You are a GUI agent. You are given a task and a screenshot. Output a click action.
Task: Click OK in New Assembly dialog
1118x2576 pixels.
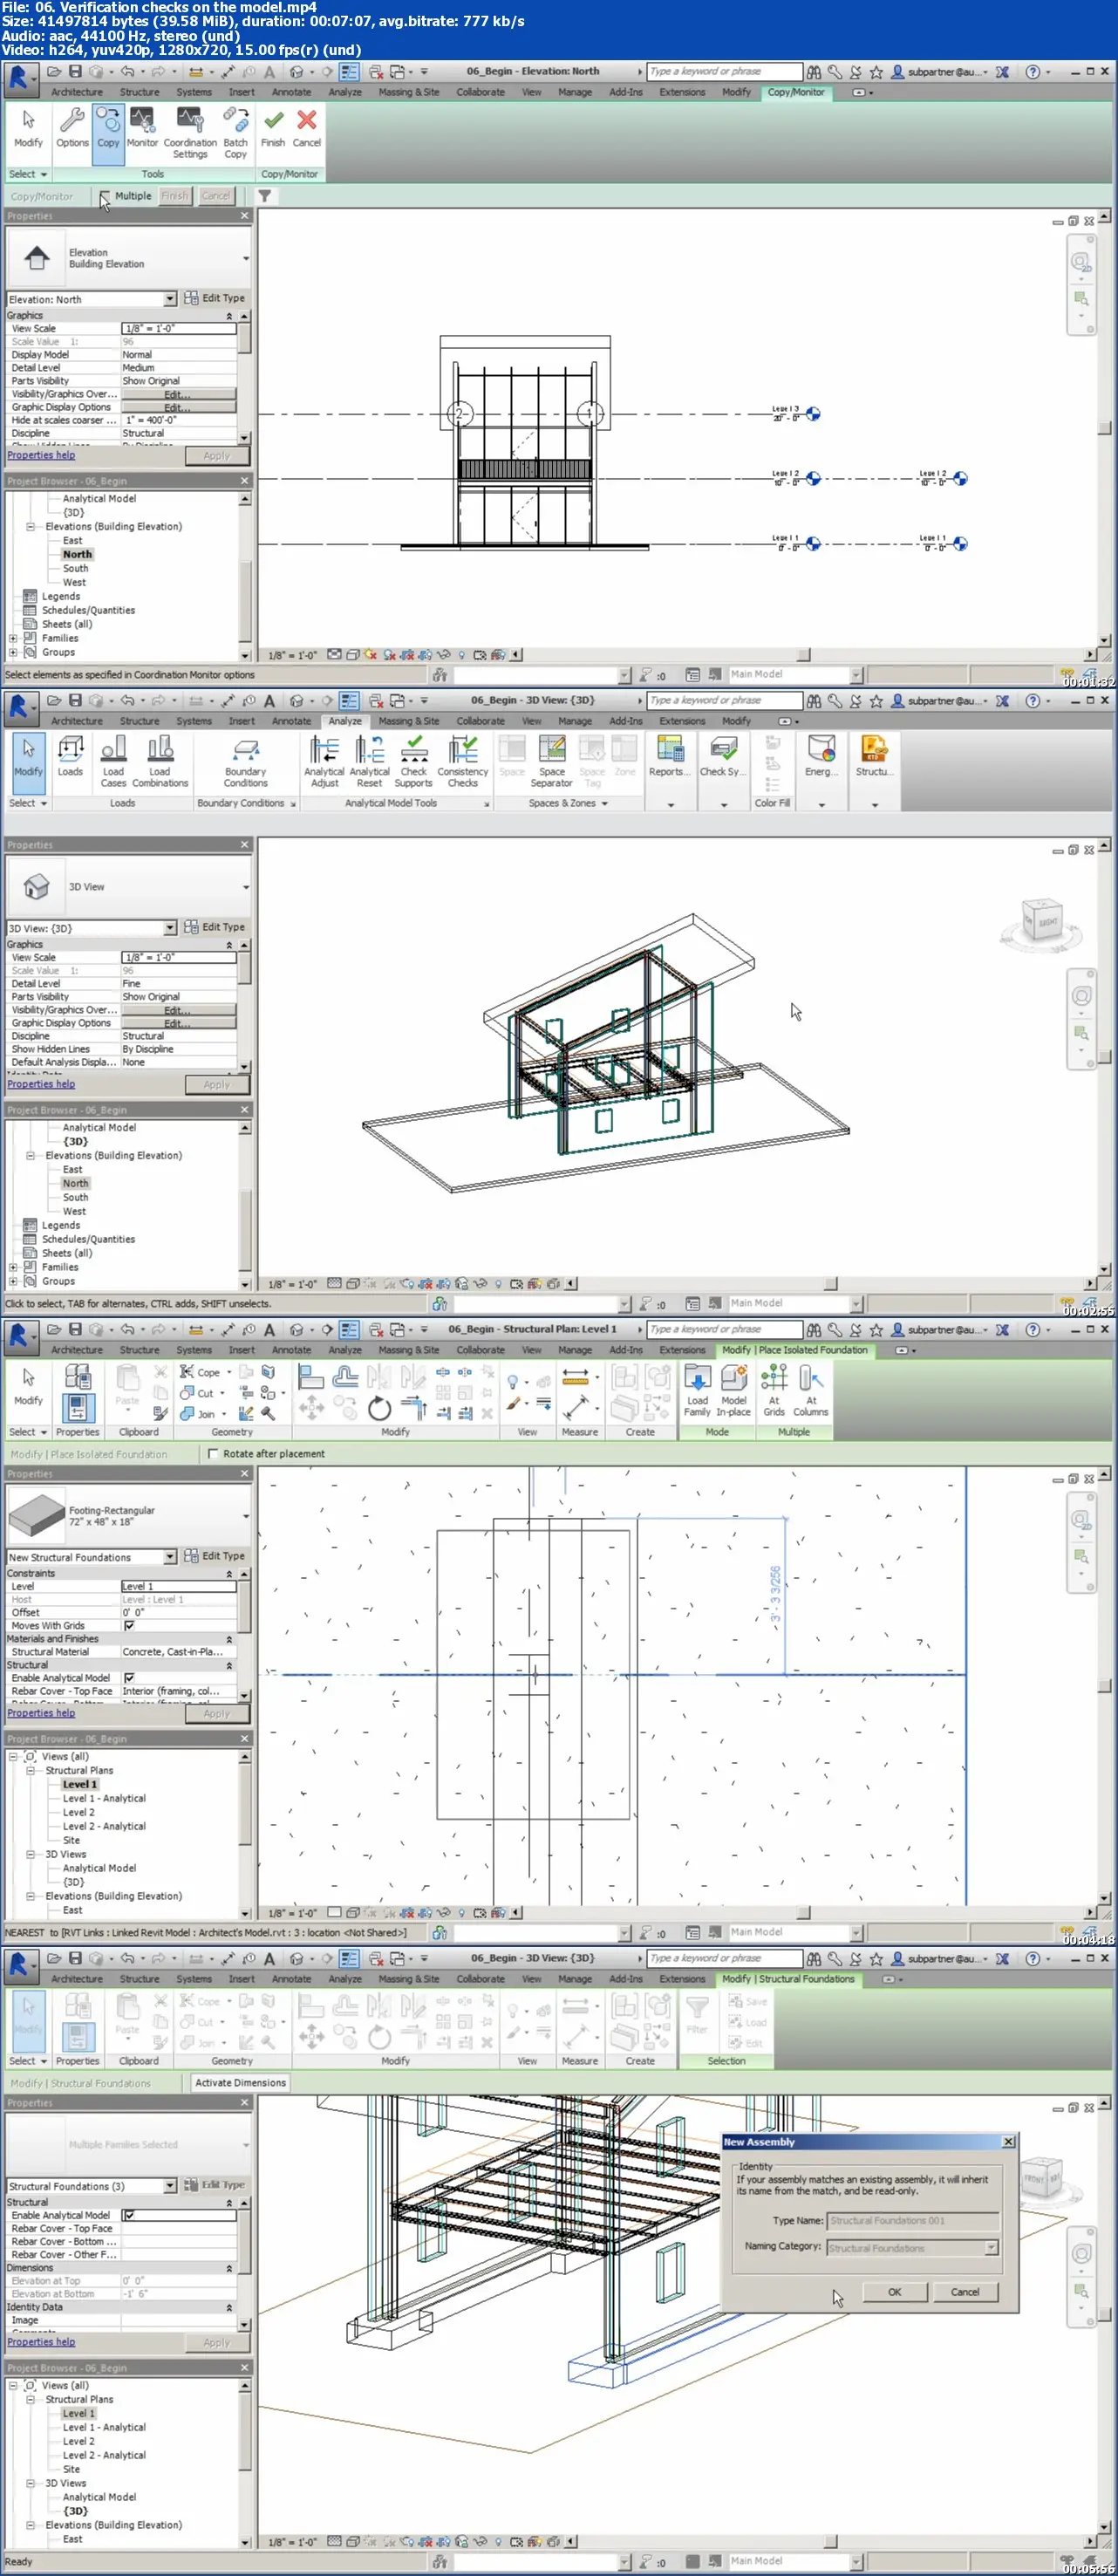[894, 2292]
